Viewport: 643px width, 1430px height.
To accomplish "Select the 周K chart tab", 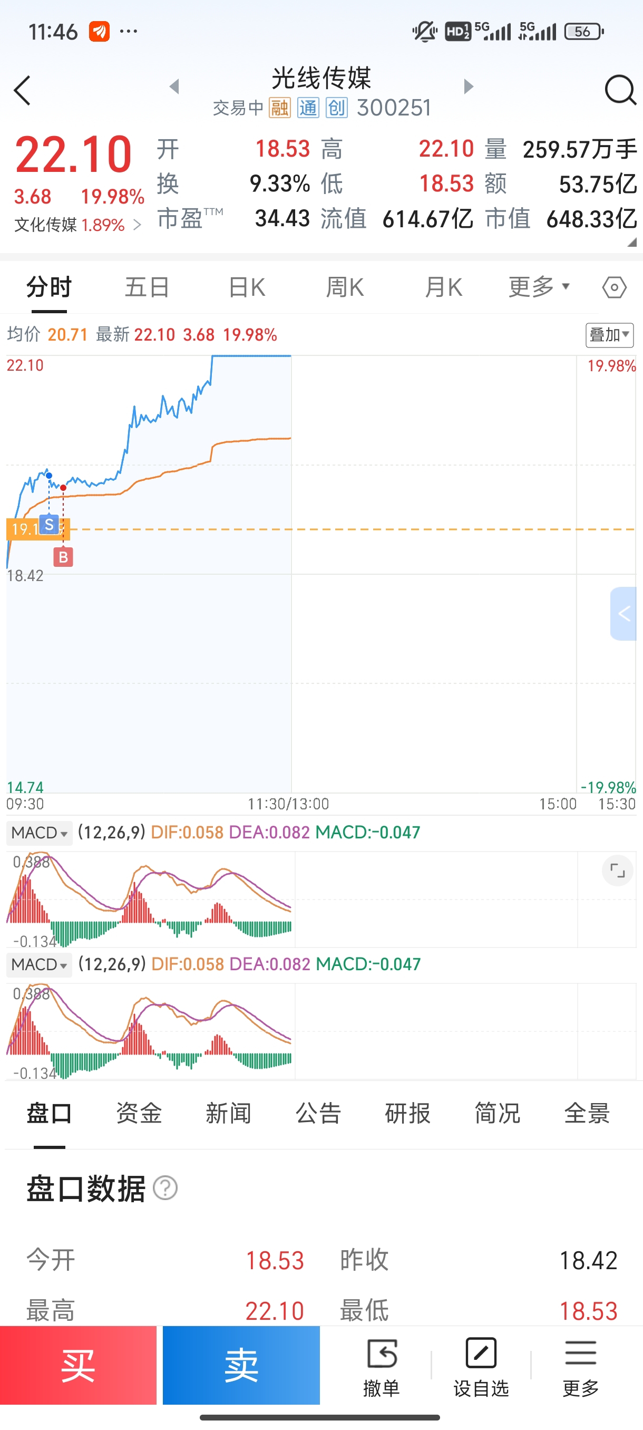I will click(345, 287).
